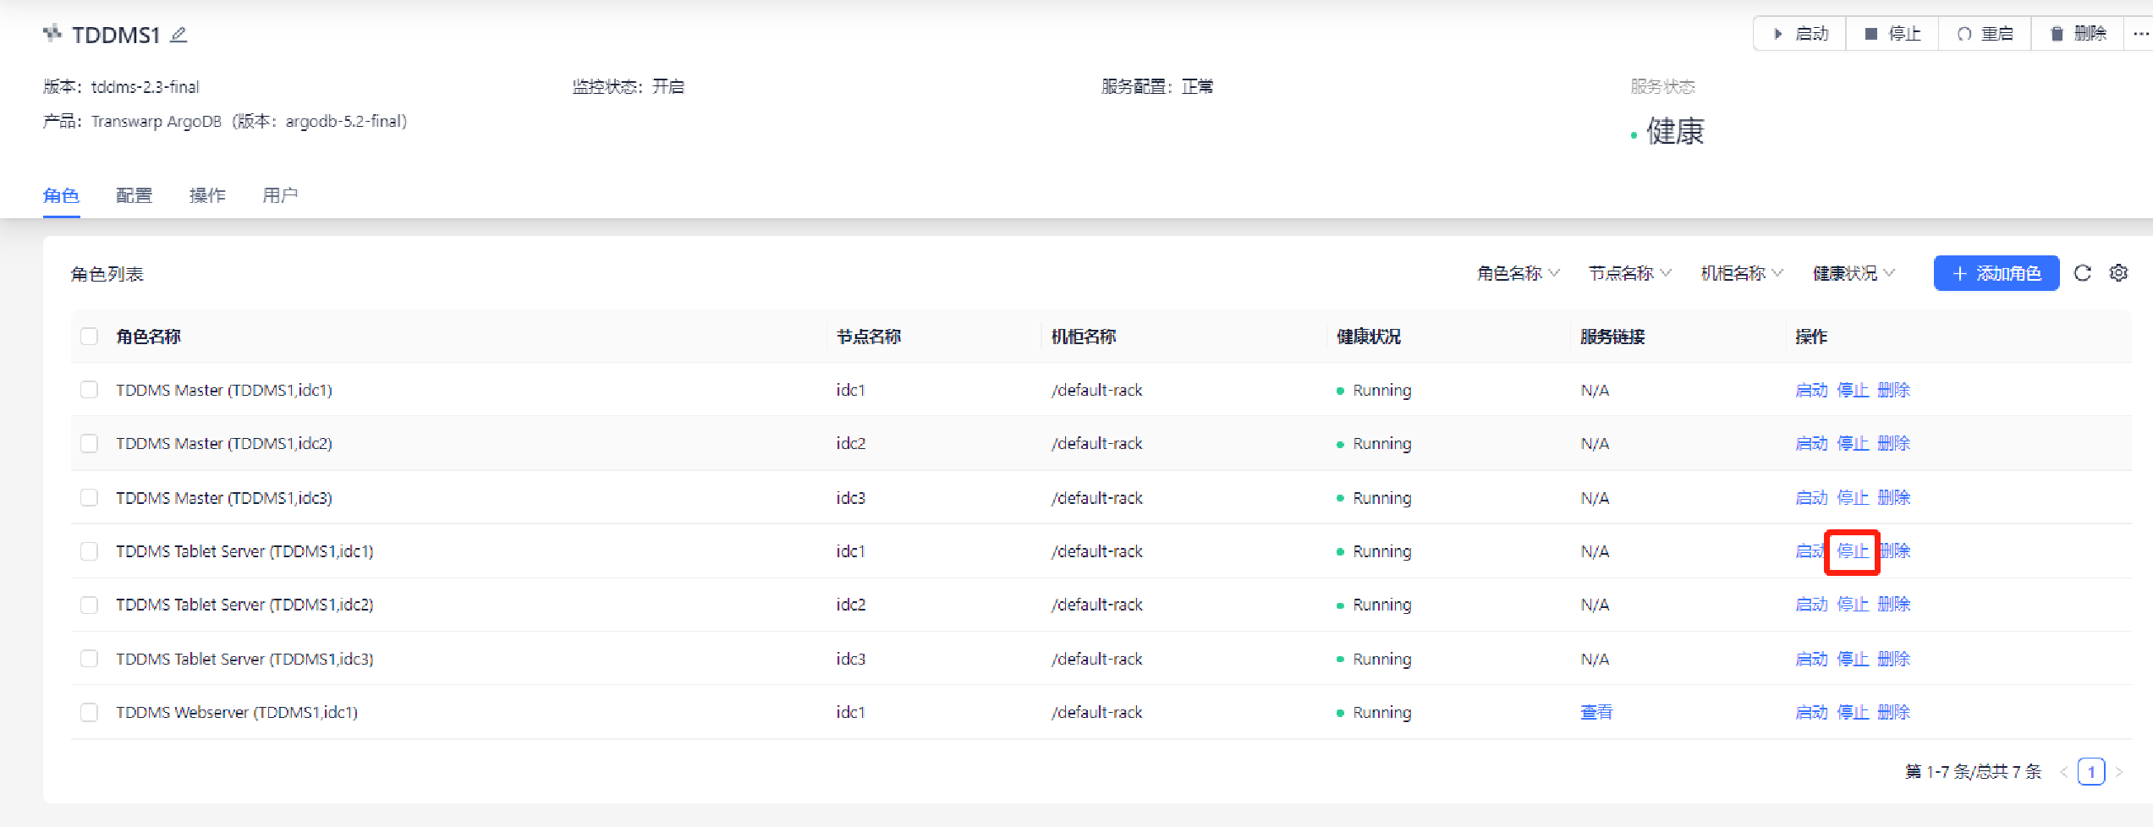Click 停止 for TDDMS Master idc1 row
The image size is (2153, 827).
coord(1853,390)
